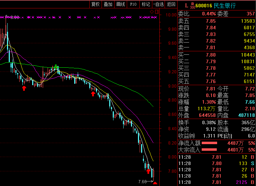Click the 复权 toolbar button
The image size is (256, 186).
(x=95, y=4)
